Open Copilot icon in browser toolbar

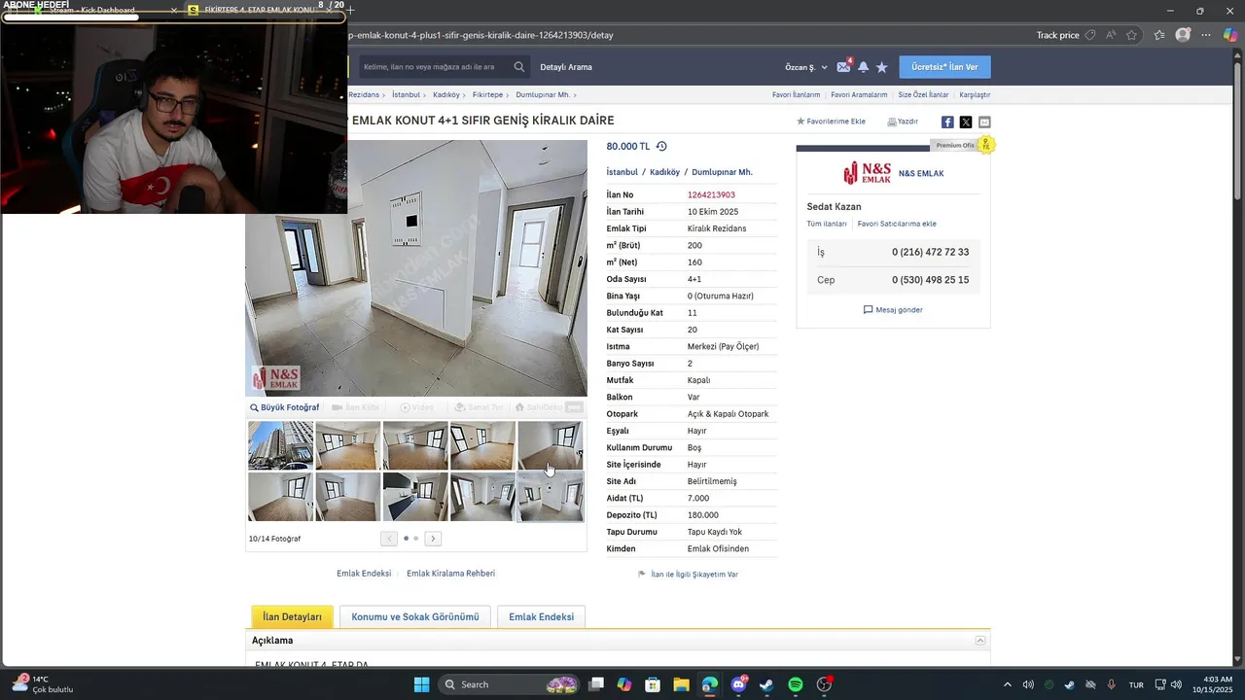click(1230, 35)
